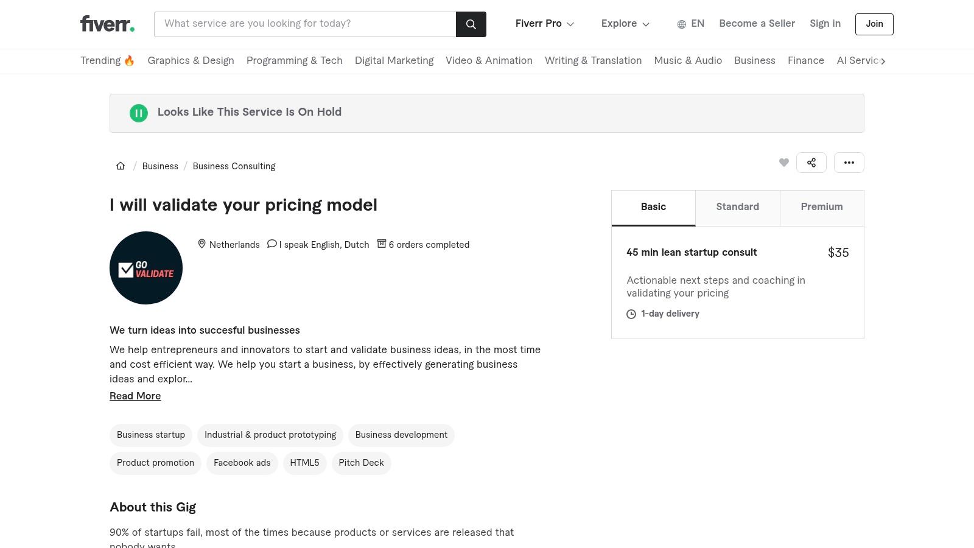Open the Explore dropdown menu

(x=625, y=24)
